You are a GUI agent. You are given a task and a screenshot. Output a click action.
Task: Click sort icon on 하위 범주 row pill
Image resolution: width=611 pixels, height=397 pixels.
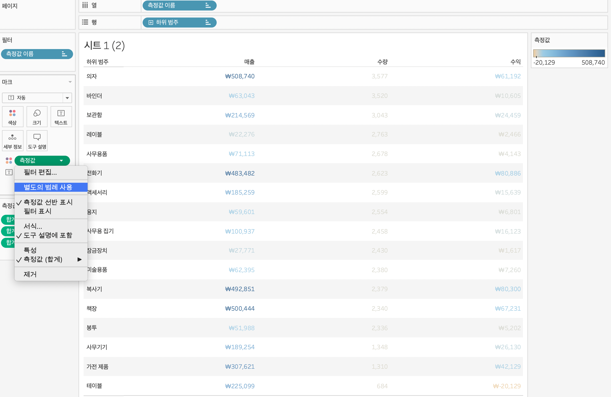[208, 22]
